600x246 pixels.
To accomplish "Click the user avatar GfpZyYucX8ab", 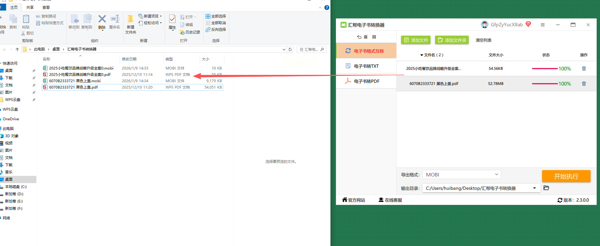I will (x=484, y=24).
